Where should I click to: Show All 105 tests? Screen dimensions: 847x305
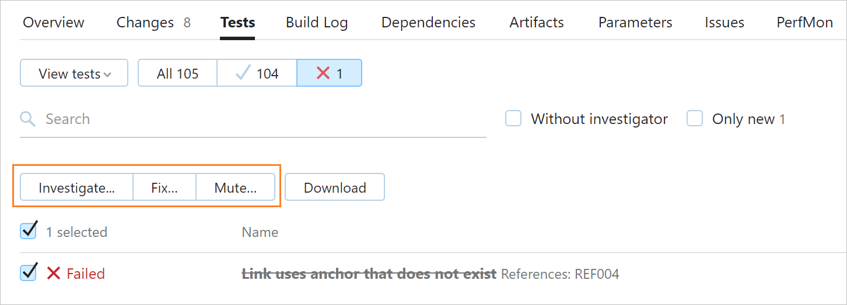pyautogui.click(x=177, y=73)
